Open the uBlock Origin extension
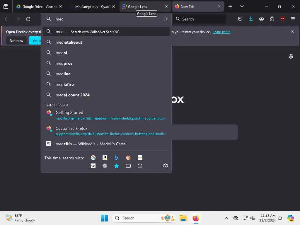The width and height of the screenshot is (300, 225). click(x=282, y=19)
